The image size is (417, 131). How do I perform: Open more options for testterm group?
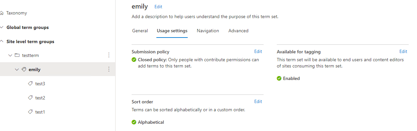(x=109, y=55)
